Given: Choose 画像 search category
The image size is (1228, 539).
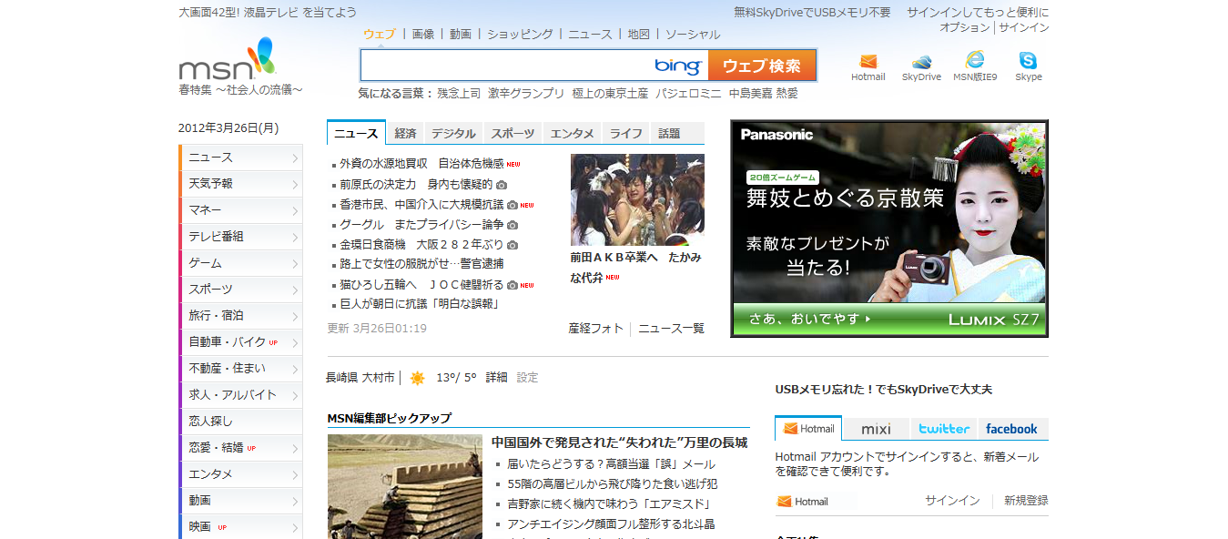Looking at the screenshot, I should point(423,34).
